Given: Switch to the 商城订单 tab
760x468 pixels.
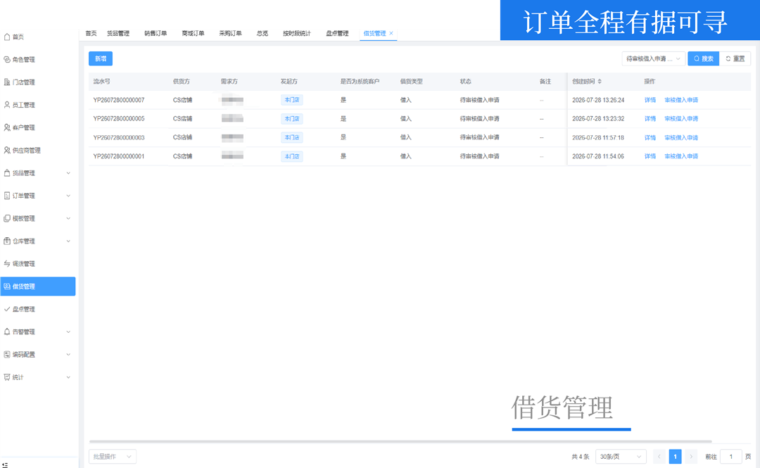Looking at the screenshot, I should tap(193, 34).
